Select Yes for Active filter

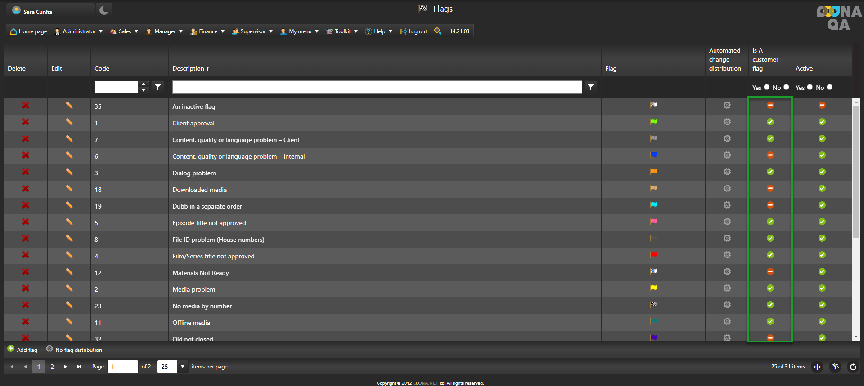[810, 87]
